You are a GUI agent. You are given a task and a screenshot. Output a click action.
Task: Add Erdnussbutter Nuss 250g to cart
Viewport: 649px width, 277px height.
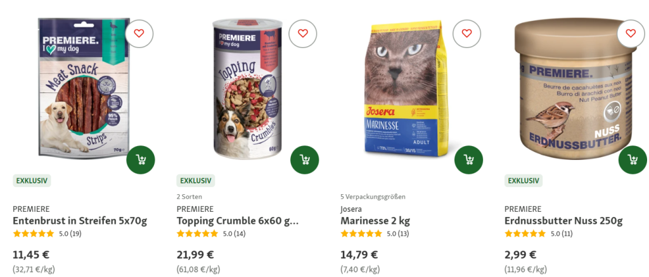(x=633, y=160)
